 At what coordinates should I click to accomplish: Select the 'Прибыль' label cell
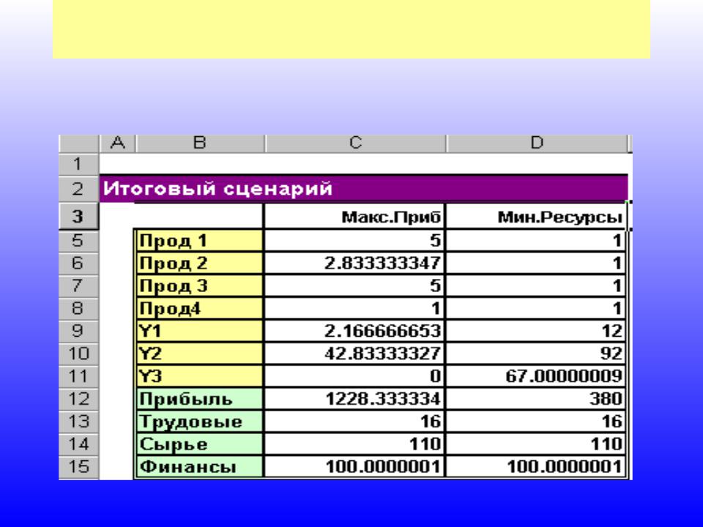(199, 399)
